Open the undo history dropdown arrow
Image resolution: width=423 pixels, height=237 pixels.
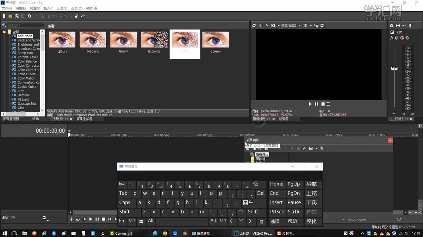tap(60, 16)
